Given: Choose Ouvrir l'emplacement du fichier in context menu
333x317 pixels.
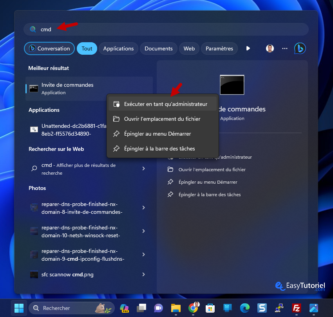Looking at the screenshot, I should tap(163, 119).
